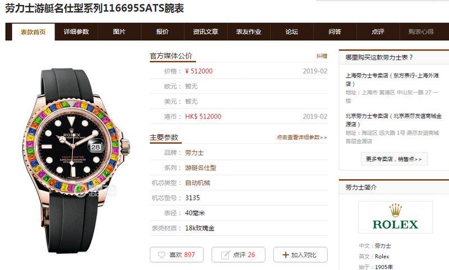Click the plus icon on 加入对比
The image size is (449, 270).
(286, 254)
